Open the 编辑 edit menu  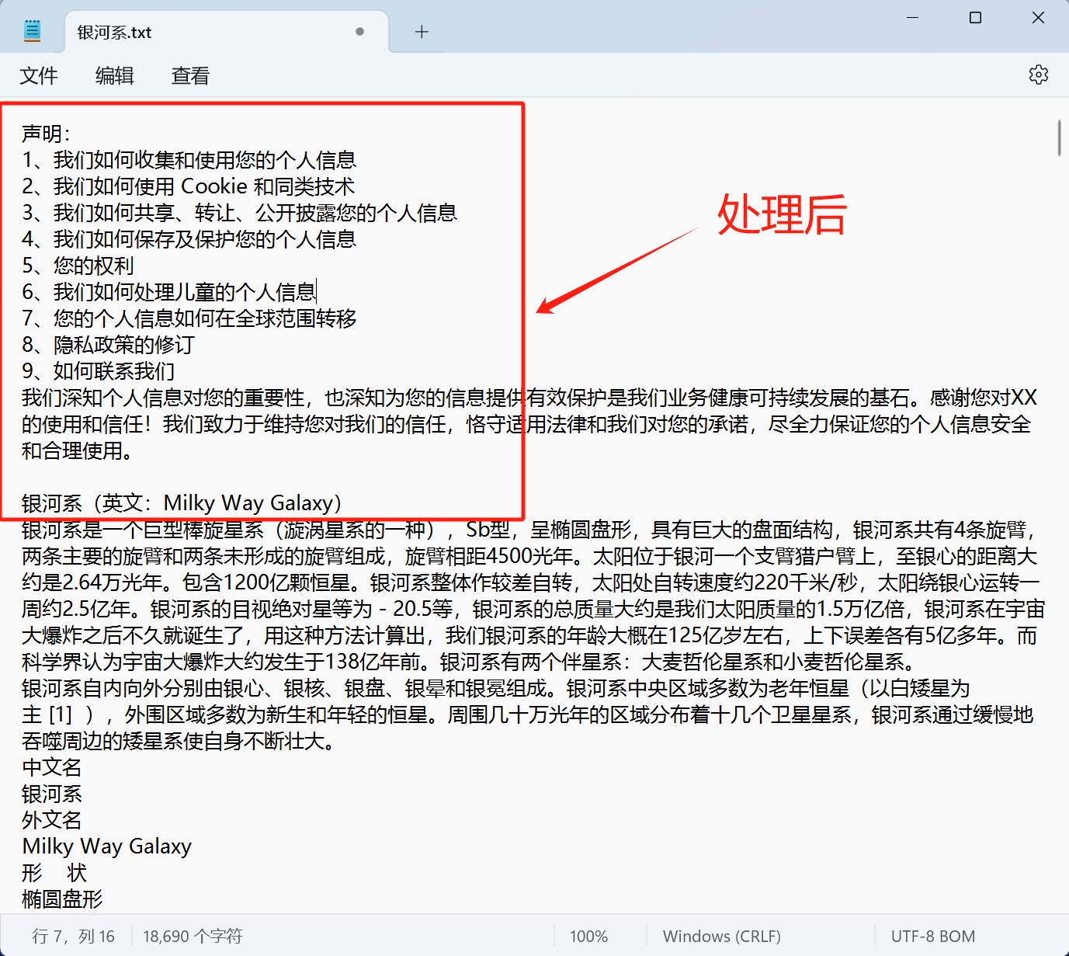[x=113, y=75]
